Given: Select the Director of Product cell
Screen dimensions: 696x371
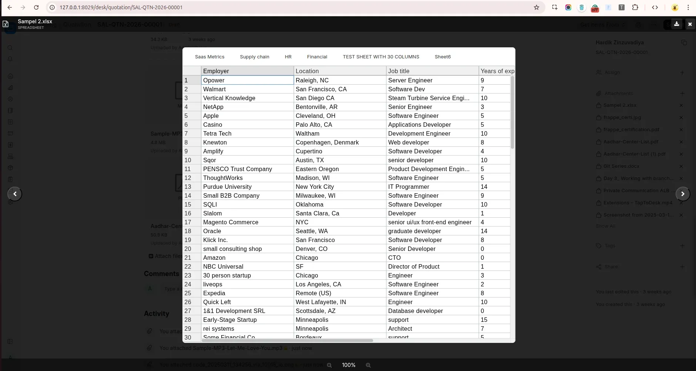Looking at the screenshot, I should (x=433, y=266).
